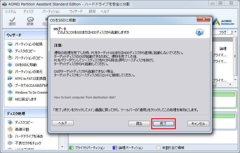
Task: Open the ウィザード menu
Action: pyautogui.click(x=76, y=11)
